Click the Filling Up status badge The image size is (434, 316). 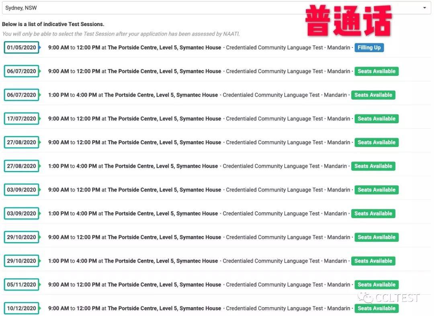369,47
